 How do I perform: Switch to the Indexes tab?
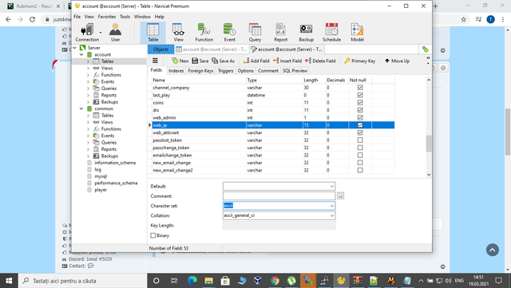point(176,70)
